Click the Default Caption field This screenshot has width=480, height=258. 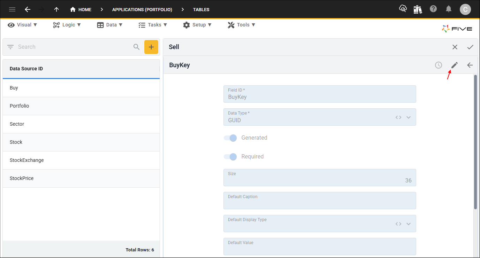[x=320, y=201]
